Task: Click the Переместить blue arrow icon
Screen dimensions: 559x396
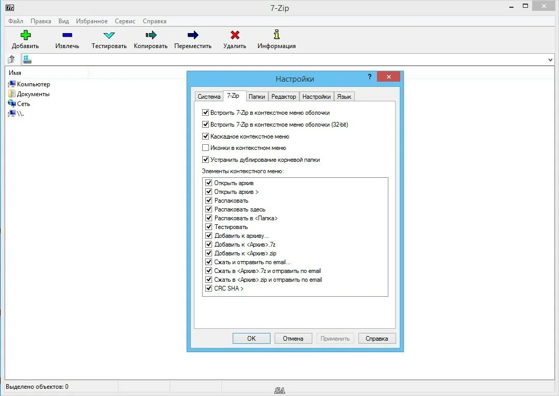Action: pos(193,35)
